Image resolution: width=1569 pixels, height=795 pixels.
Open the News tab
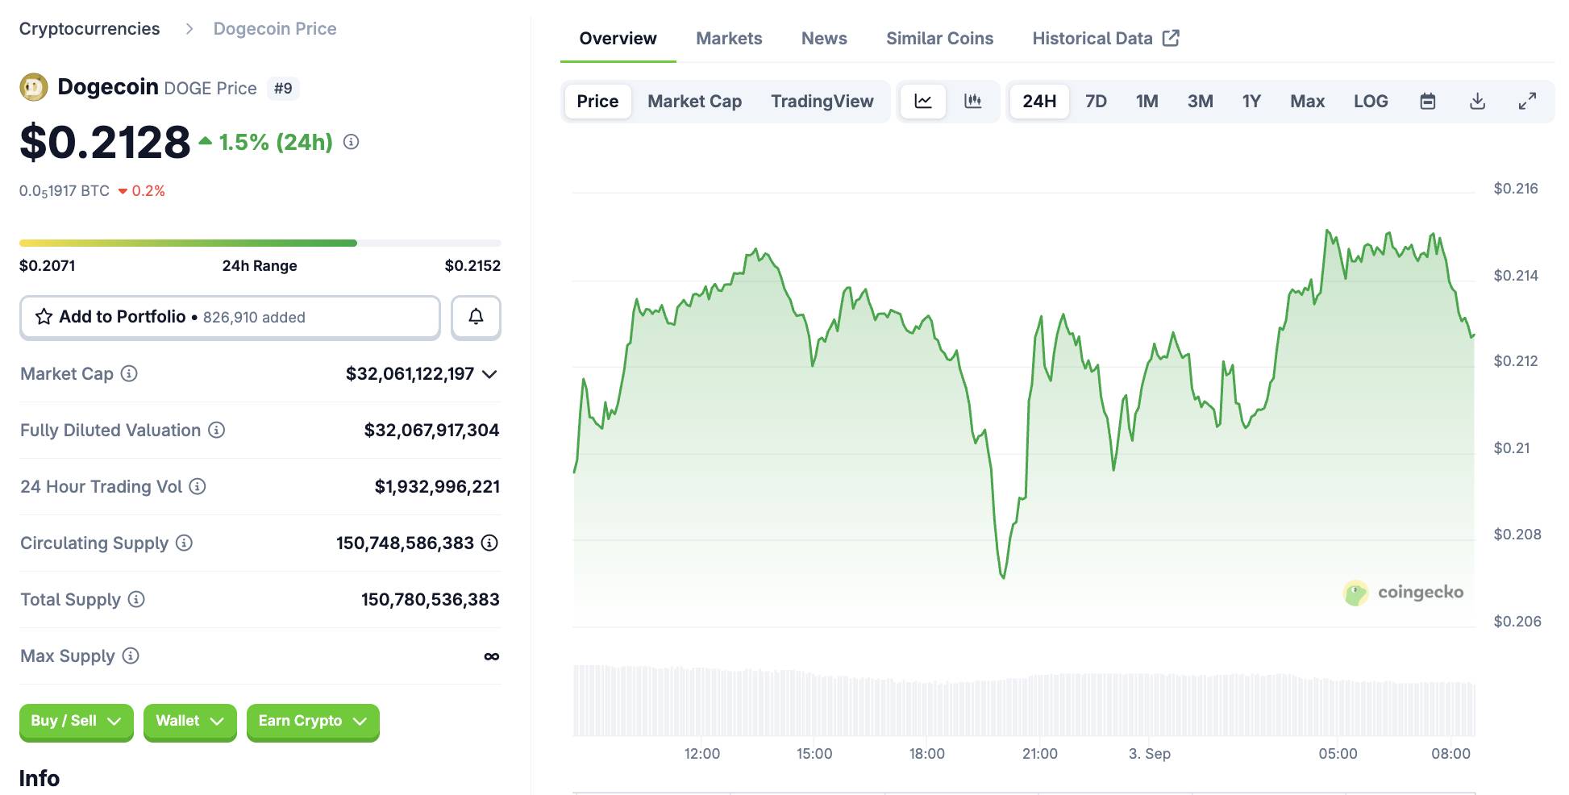[x=824, y=38]
